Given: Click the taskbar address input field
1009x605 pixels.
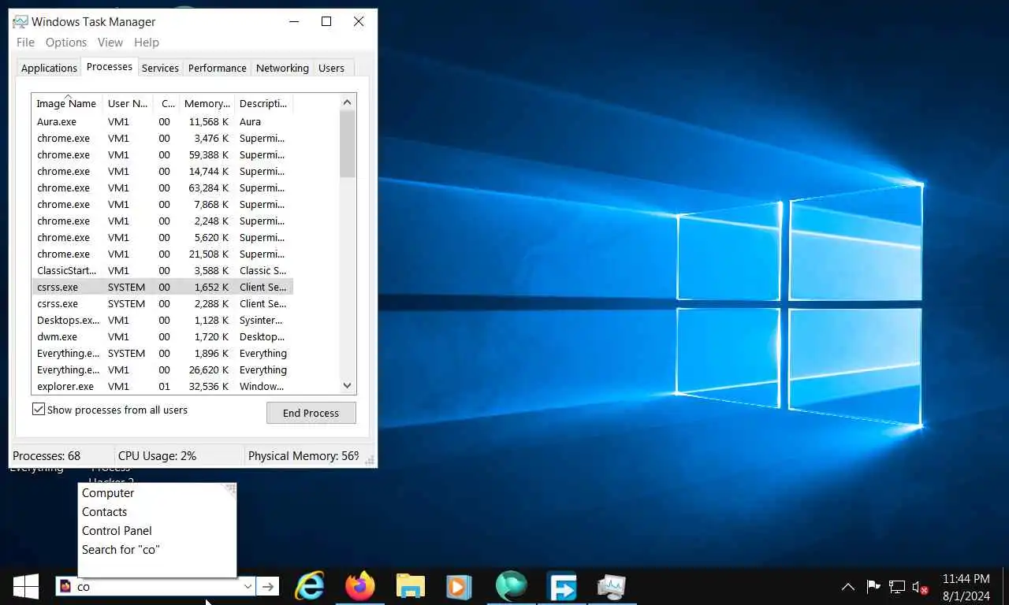Looking at the screenshot, I should (158, 586).
